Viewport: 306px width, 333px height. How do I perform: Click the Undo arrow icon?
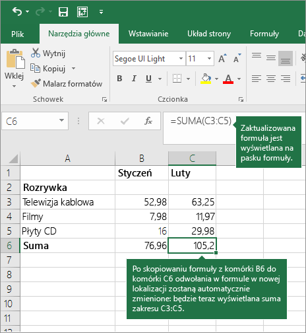17,11
